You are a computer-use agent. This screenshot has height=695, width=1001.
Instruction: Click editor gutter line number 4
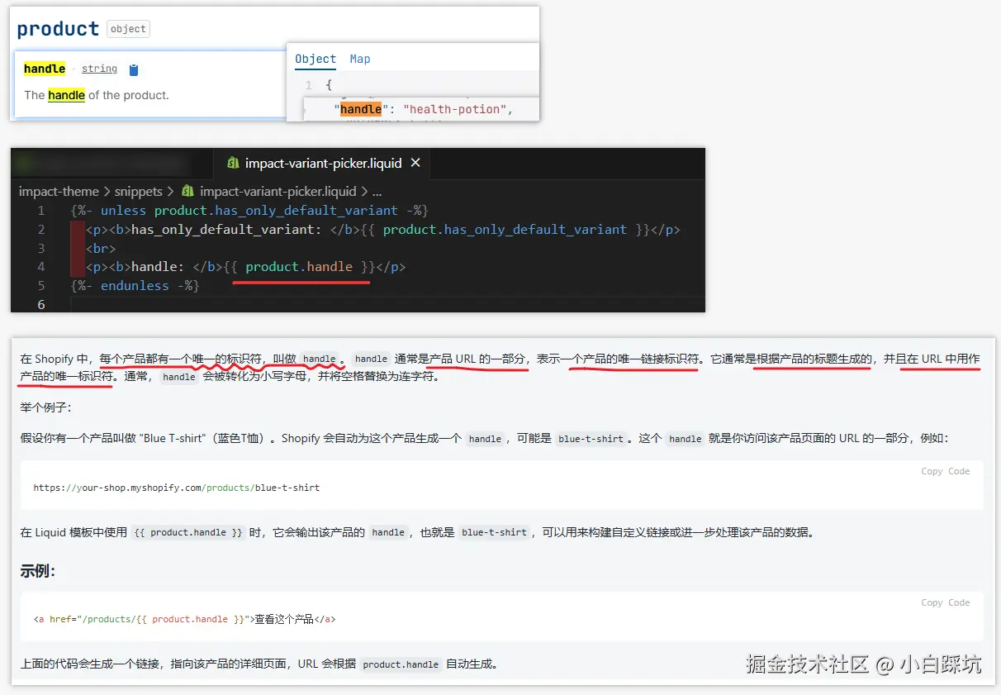coord(41,267)
